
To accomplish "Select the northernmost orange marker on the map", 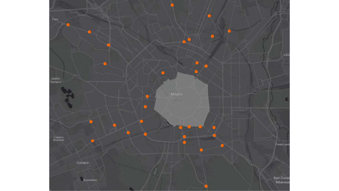I will 172,5.
